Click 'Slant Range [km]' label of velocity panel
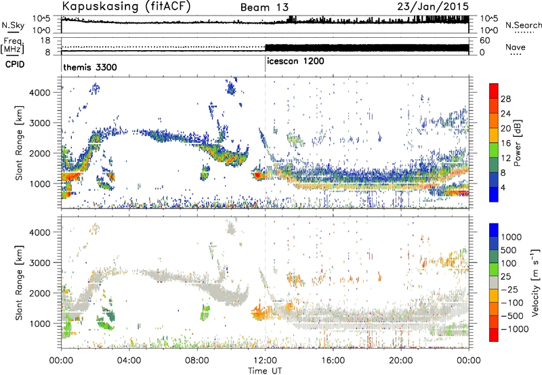542x375 pixels. click(19, 282)
